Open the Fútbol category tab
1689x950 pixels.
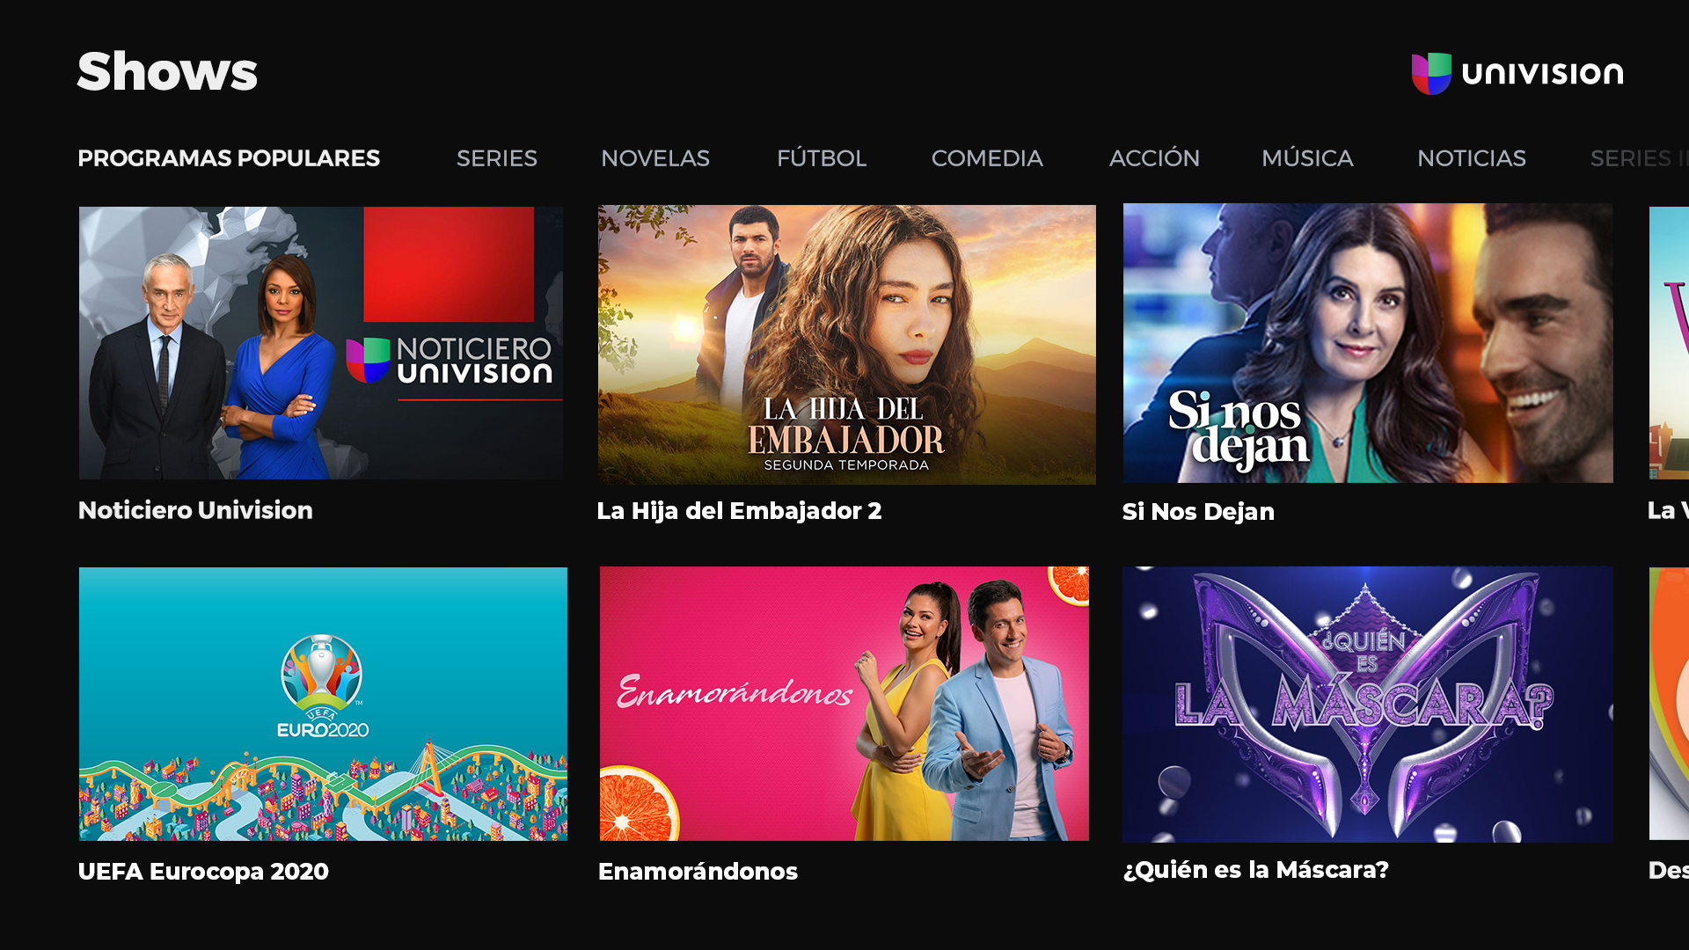click(822, 158)
